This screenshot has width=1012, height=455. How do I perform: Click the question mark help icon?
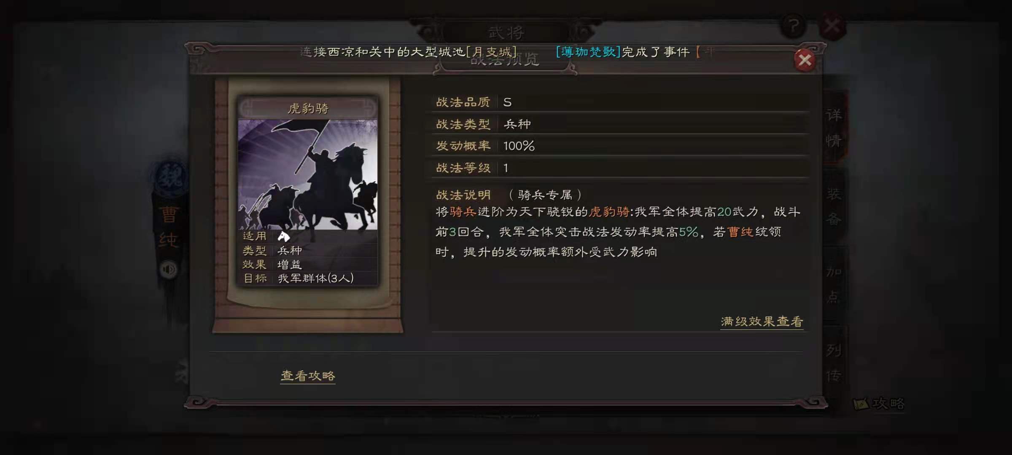coord(793,27)
